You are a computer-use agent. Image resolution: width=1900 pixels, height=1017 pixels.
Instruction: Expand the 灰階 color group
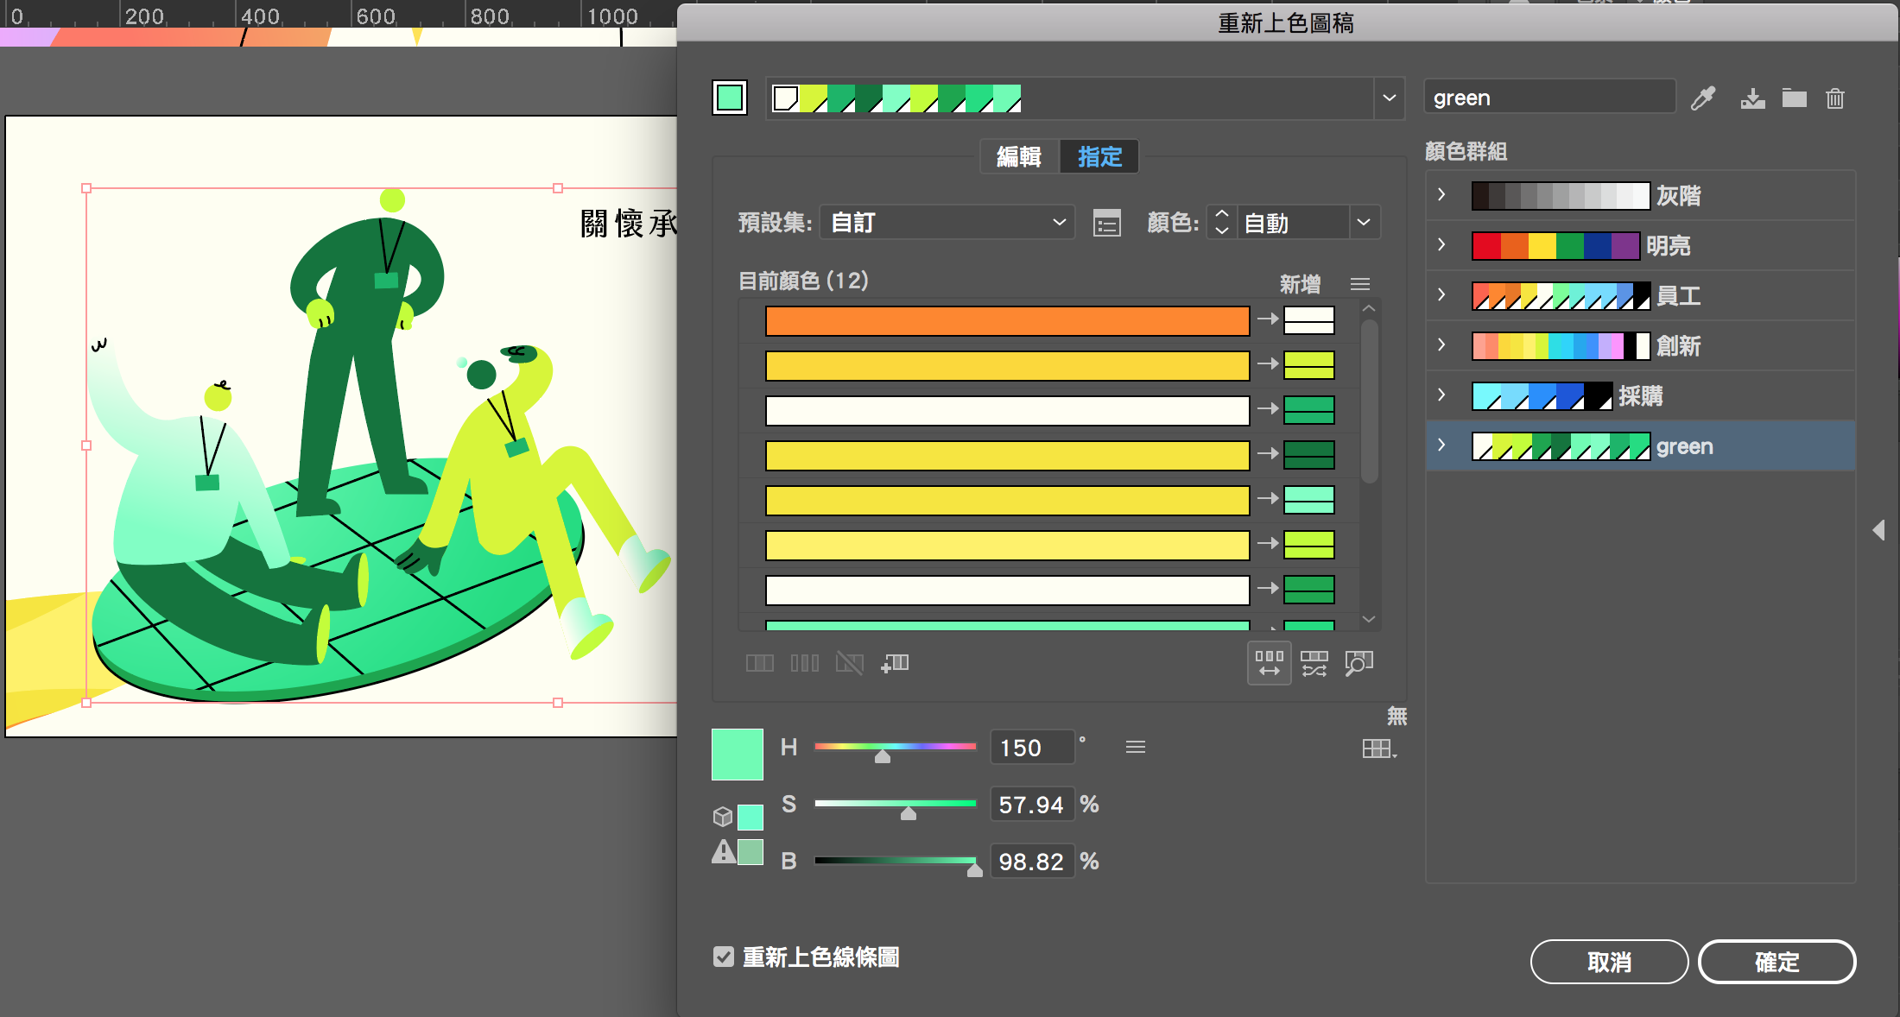click(1441, 195)
